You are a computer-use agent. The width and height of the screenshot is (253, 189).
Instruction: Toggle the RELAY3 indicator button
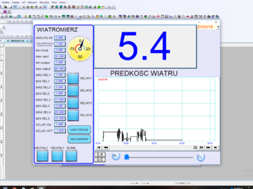pos(73,103)
